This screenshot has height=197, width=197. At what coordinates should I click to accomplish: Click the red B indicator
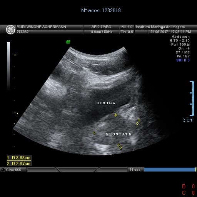[184, 186]
